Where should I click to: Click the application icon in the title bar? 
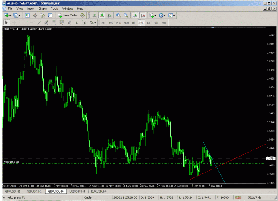tap(4, 4)
